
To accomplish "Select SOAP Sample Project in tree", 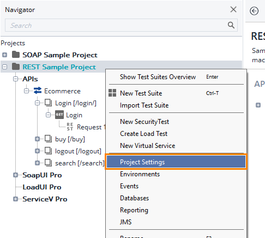I will pos(60,55).
